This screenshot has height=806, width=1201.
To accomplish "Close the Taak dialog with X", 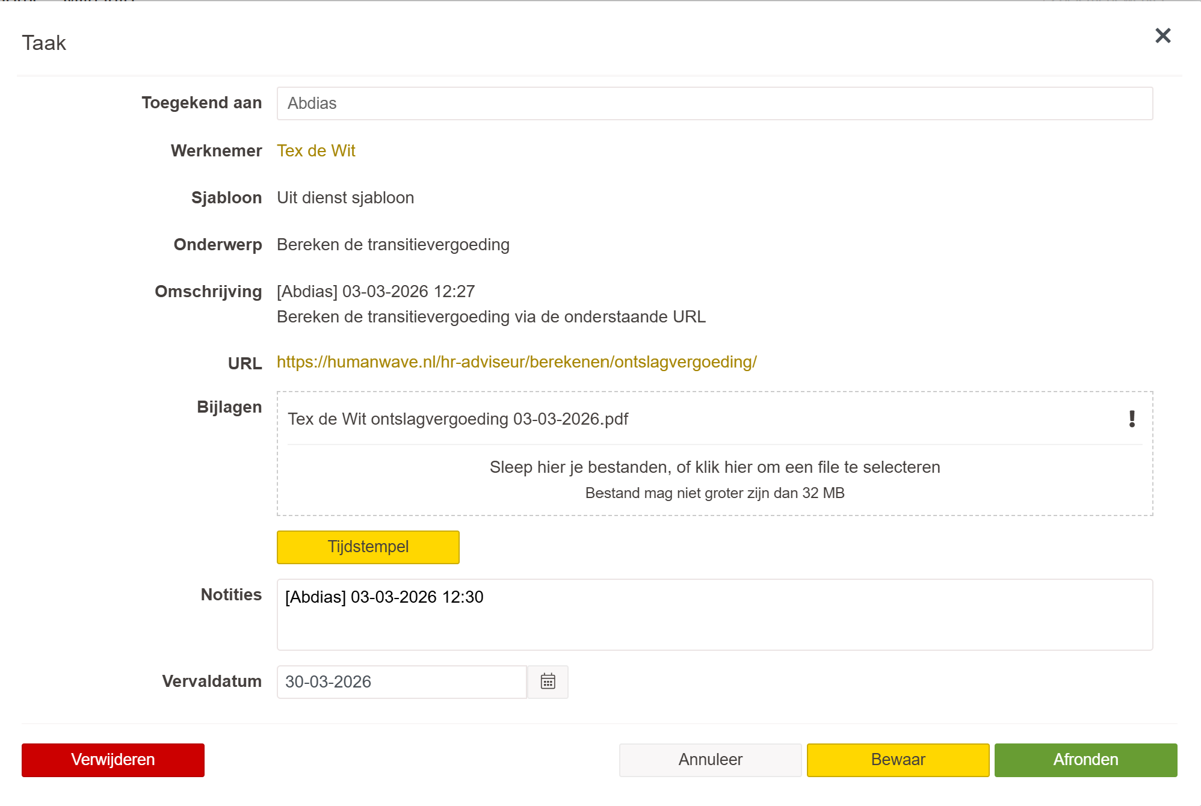I will pos(1162,35).
